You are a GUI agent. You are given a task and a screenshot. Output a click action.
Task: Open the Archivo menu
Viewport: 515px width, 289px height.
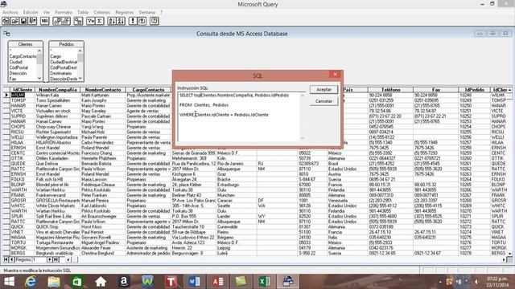pos(10,12)
